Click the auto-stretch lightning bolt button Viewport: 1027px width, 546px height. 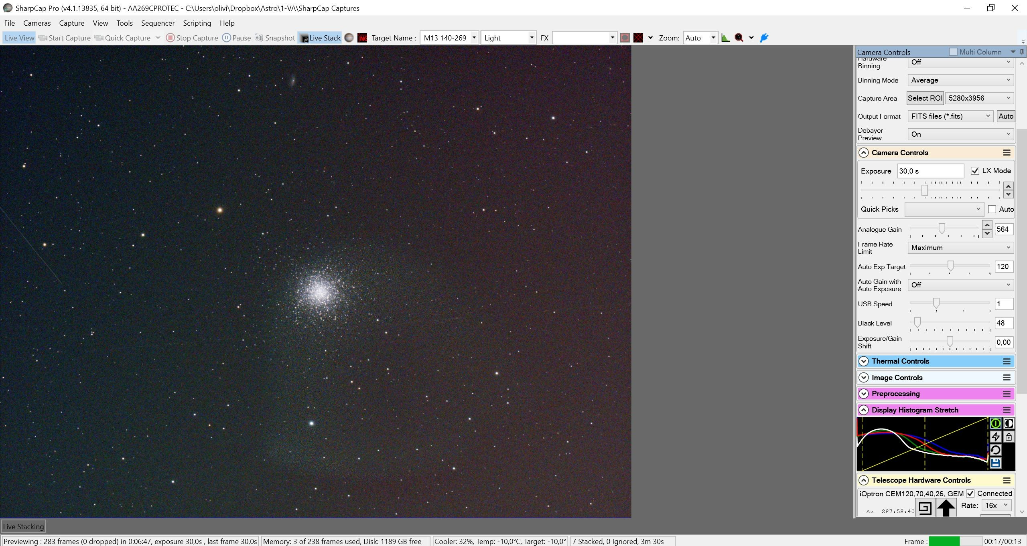995,437
